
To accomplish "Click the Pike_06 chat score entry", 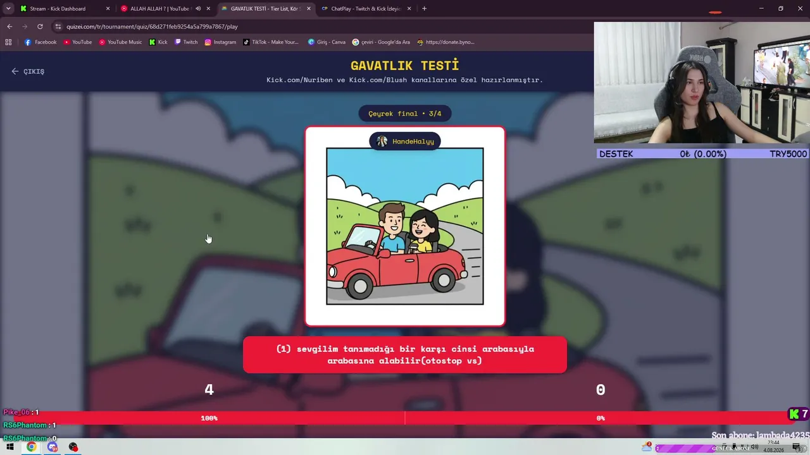I will 21,412.
